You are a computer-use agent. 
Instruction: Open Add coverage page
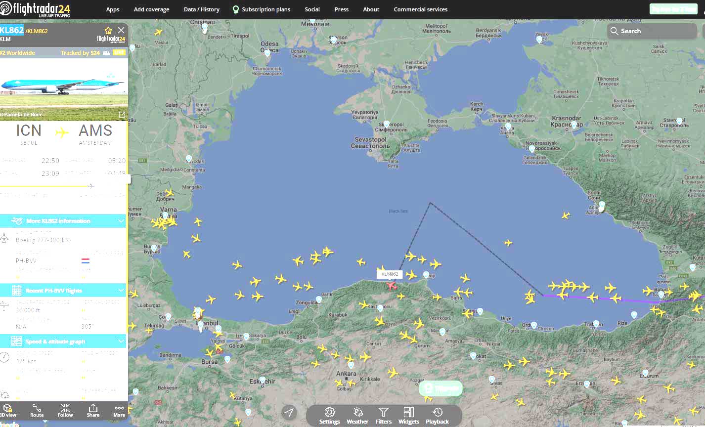tap(151, 9)
